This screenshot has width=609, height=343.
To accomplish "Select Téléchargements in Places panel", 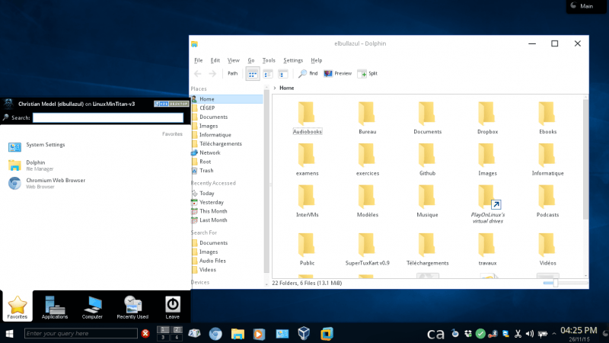I will (x=220, y=143).
